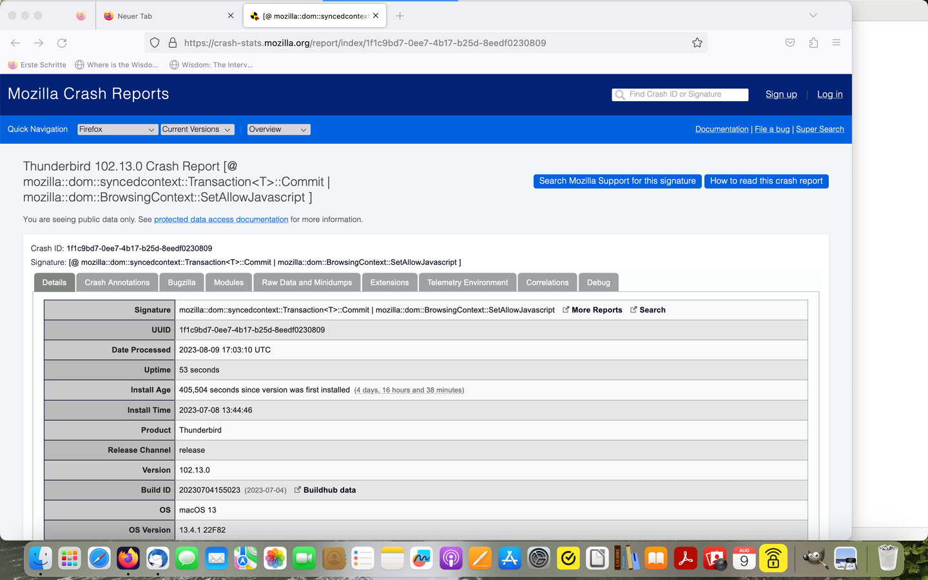
Task: Click the Buildhub data link
Action: coord(329,490)
